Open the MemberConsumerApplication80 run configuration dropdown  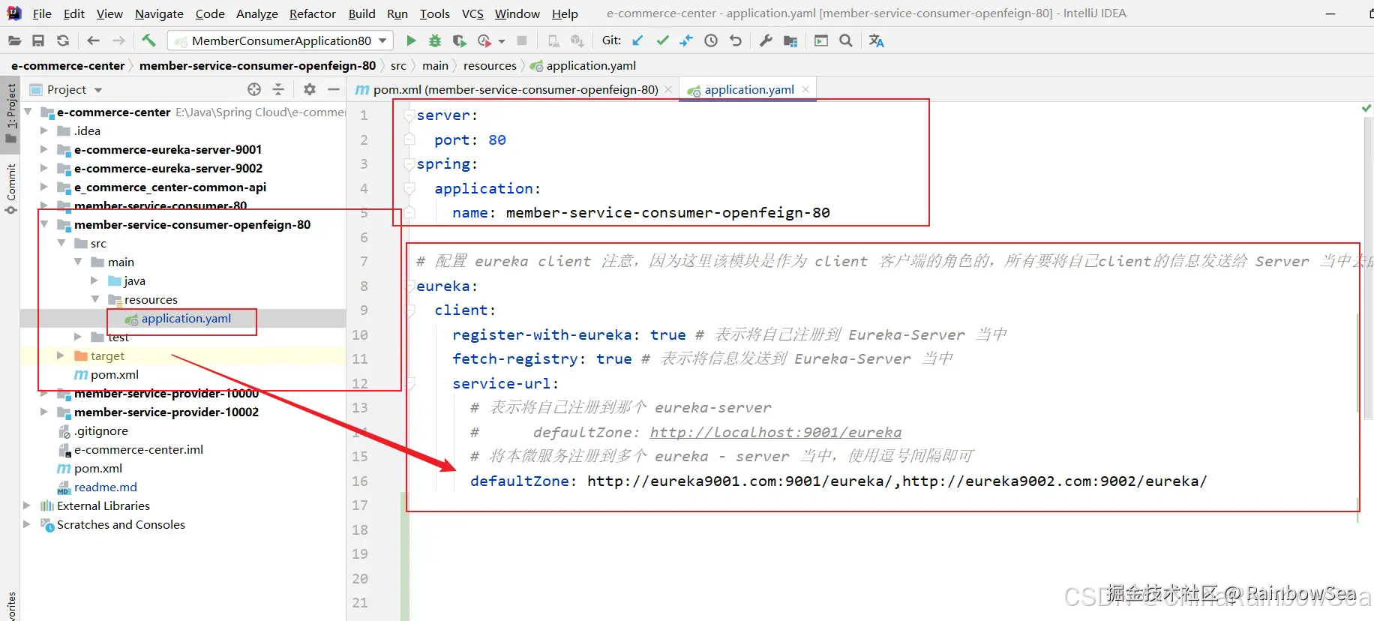click(382, 40)
